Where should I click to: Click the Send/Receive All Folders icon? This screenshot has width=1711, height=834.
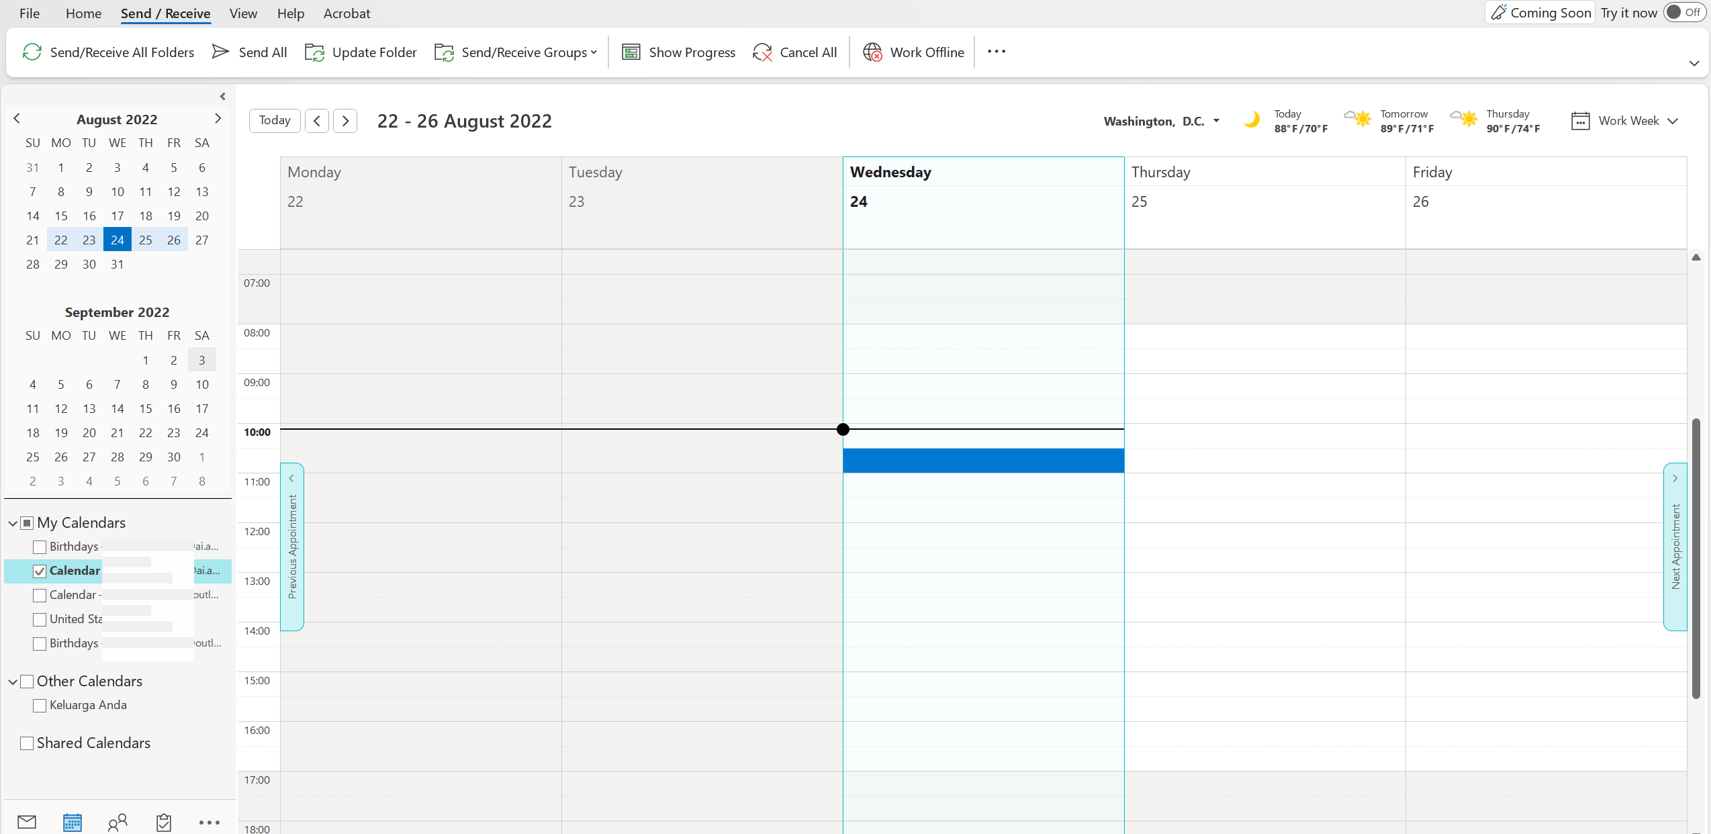(33, 51)
